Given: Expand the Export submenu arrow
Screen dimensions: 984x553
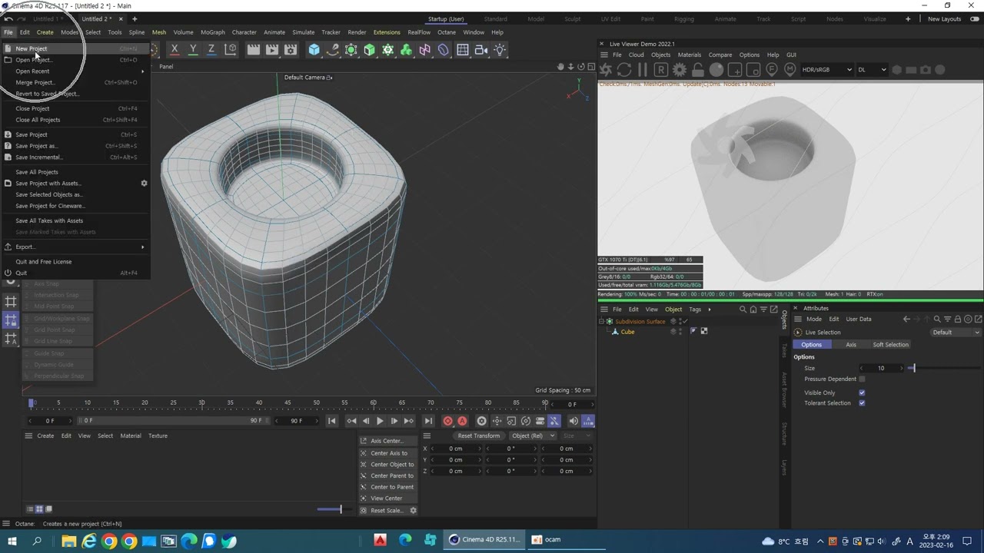Looking at the screenshot, I should [x=142, y=247].
